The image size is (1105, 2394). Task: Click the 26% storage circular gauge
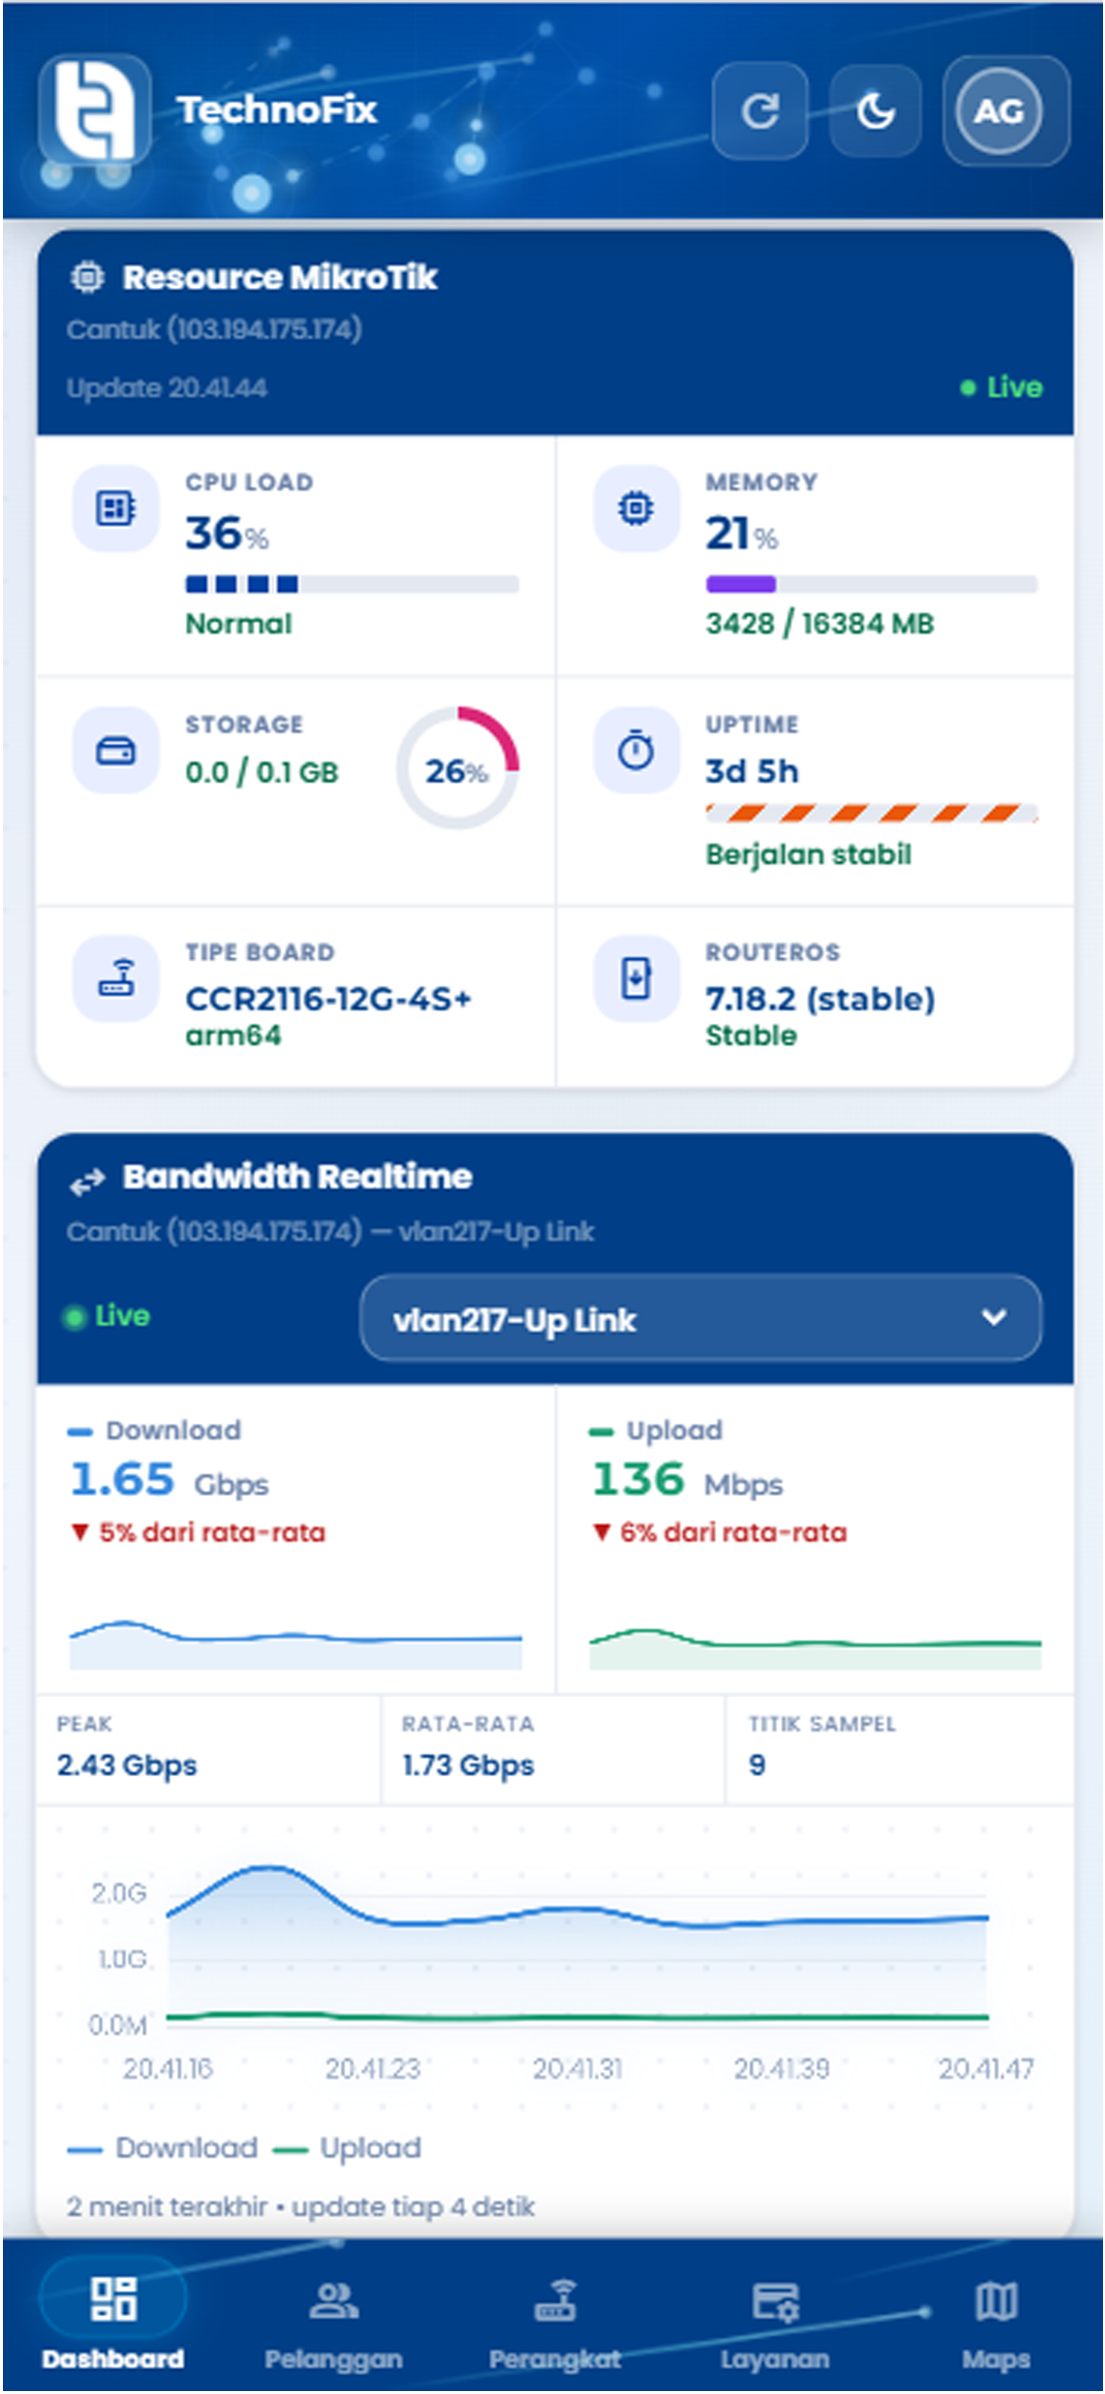(457, 769)
